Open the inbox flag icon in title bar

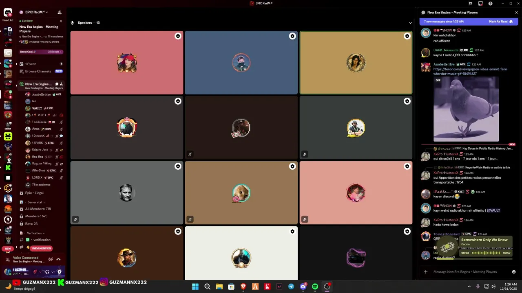pos(470,4)
